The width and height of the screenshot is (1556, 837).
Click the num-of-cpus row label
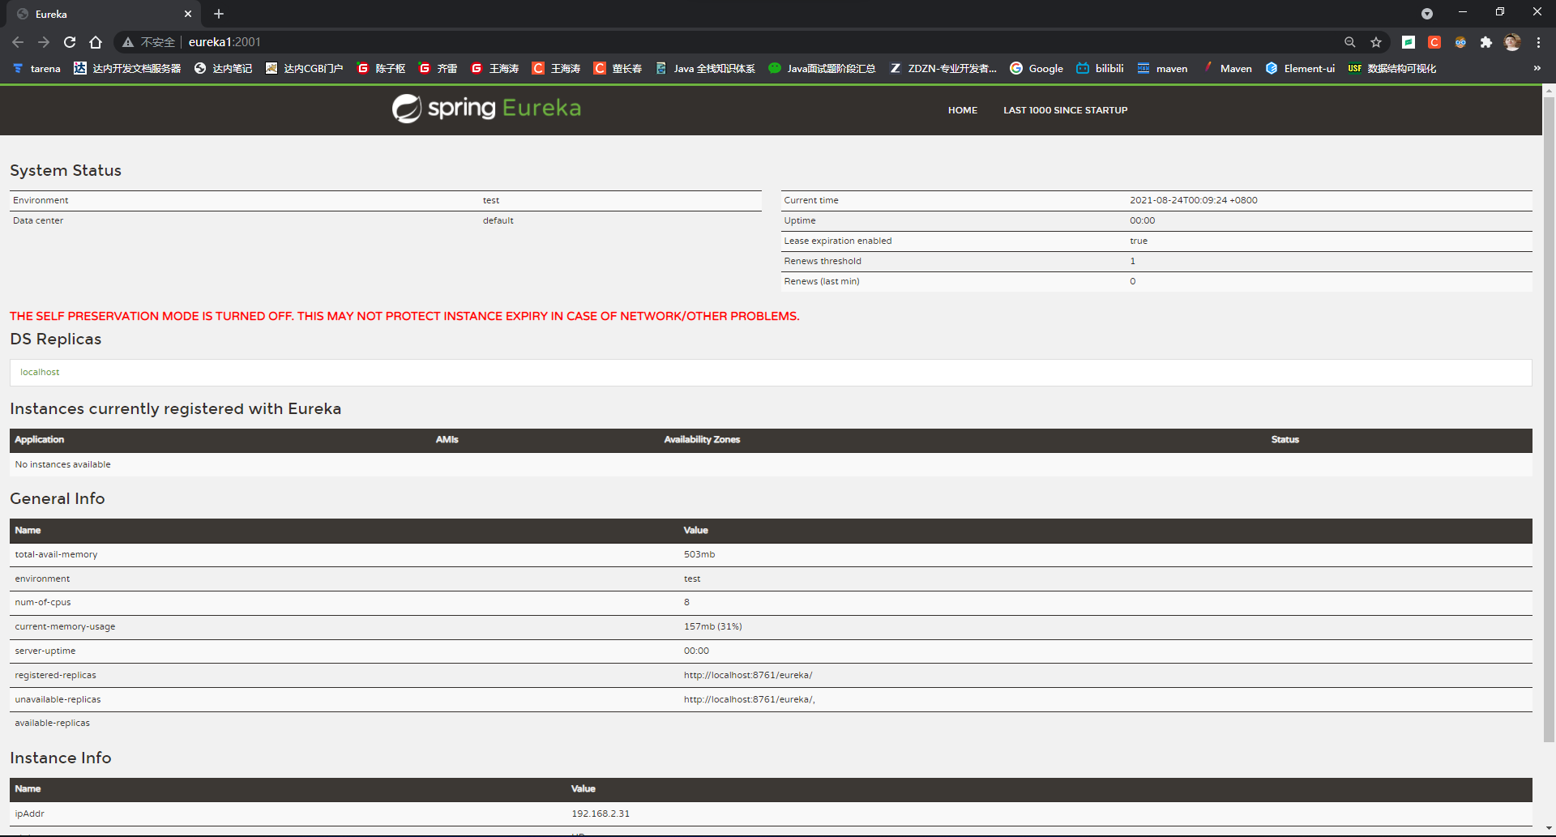click(x=43, y=602)
